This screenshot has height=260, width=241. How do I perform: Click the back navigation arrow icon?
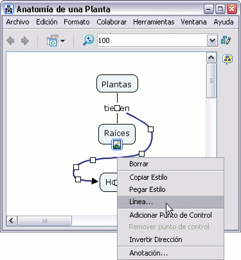[x=10, y=40]
